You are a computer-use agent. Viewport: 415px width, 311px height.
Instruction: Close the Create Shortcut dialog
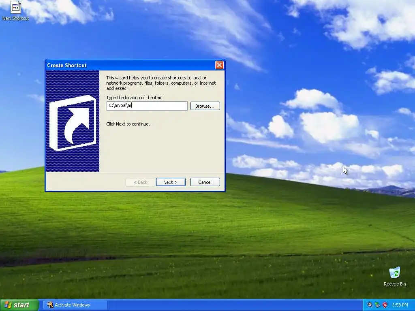(x=219, y=65)
